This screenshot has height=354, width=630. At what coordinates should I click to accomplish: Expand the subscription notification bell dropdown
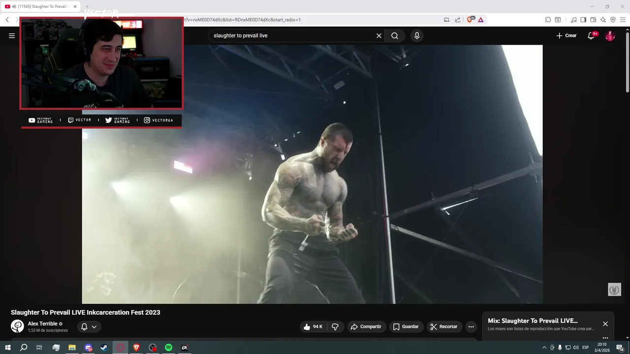[x=89, y=326]
